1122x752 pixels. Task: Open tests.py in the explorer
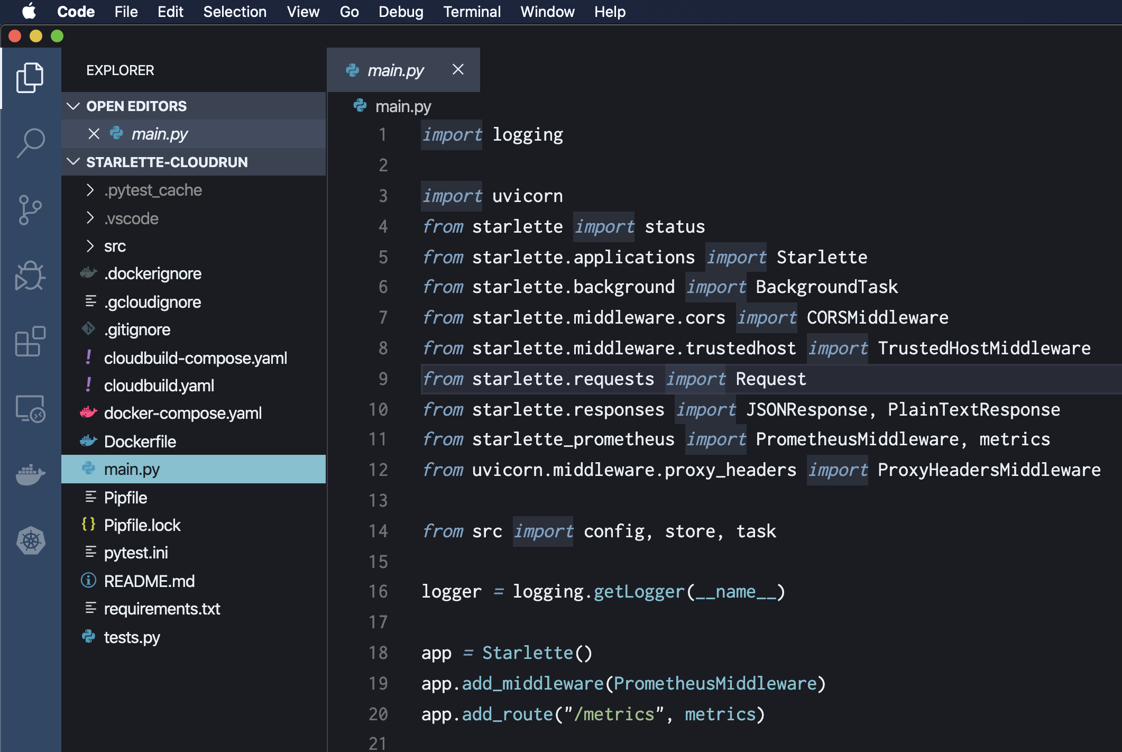194,637
